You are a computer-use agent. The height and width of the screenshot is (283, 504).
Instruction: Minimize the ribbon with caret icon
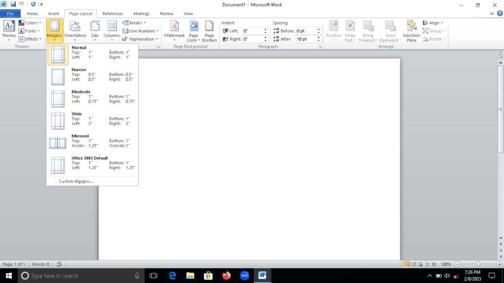[492, 13]
